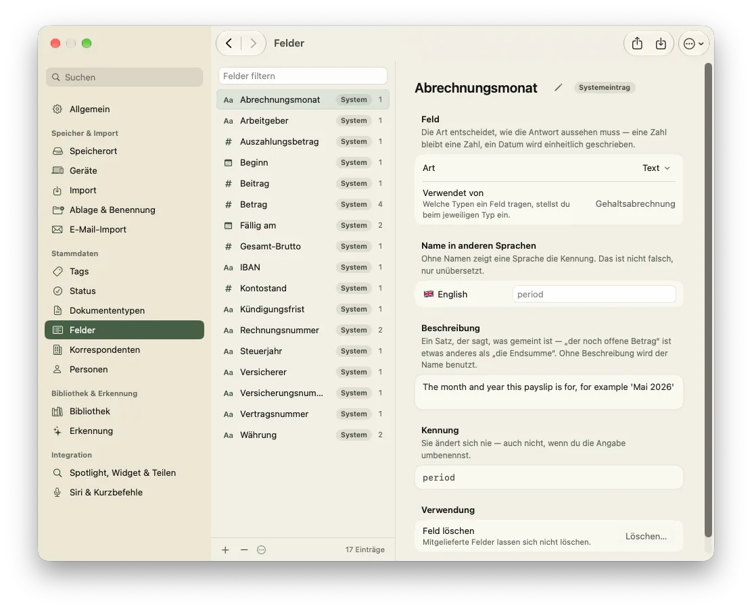Select the Fällig am date field
The image size is (752, 611).
pyautogui.click(x=302, y=225)
